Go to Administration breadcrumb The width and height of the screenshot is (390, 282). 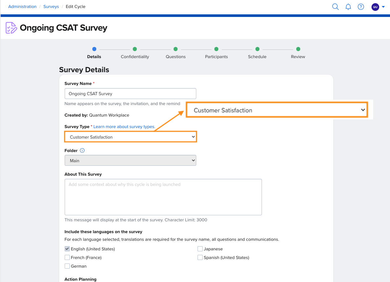point(22,6)
